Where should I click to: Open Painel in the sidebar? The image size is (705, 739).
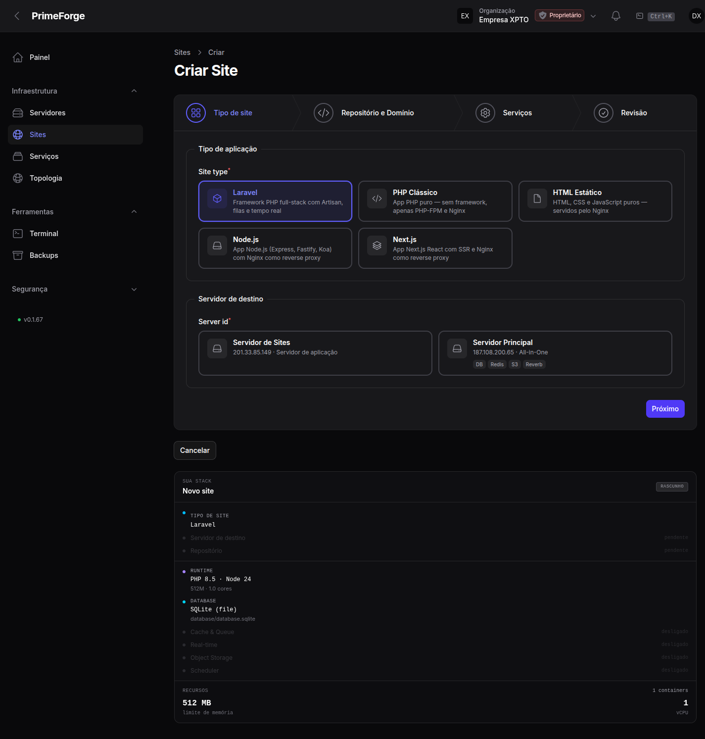(75, 57)
